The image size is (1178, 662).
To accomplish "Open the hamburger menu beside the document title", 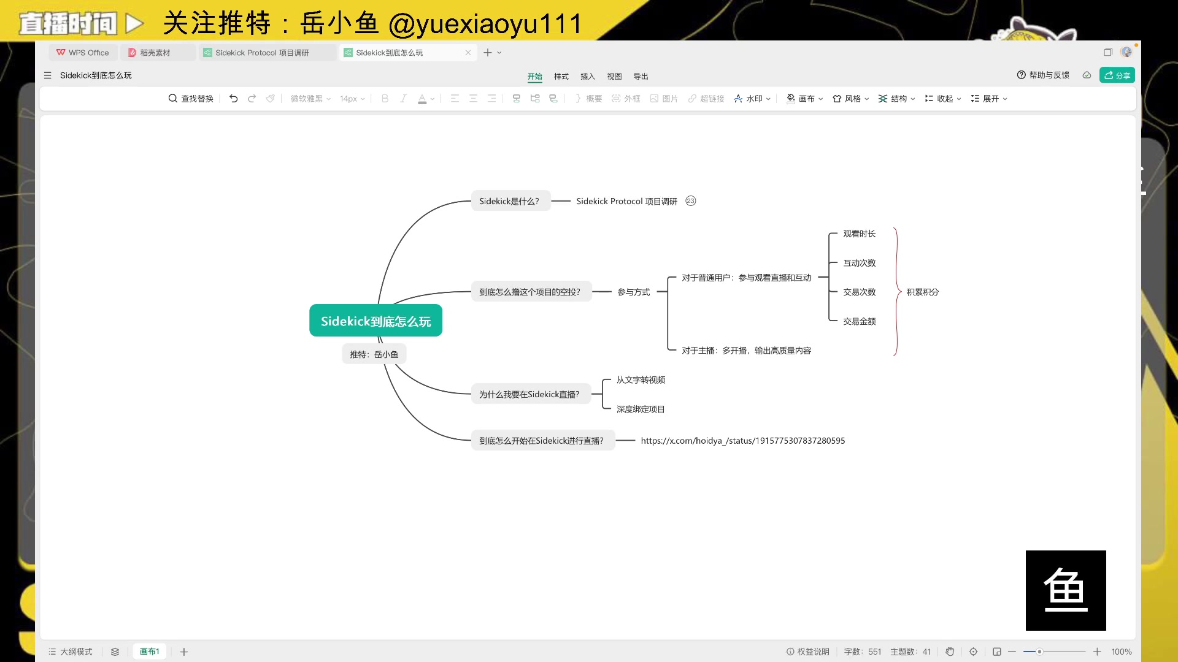I will tap(47, 75).
